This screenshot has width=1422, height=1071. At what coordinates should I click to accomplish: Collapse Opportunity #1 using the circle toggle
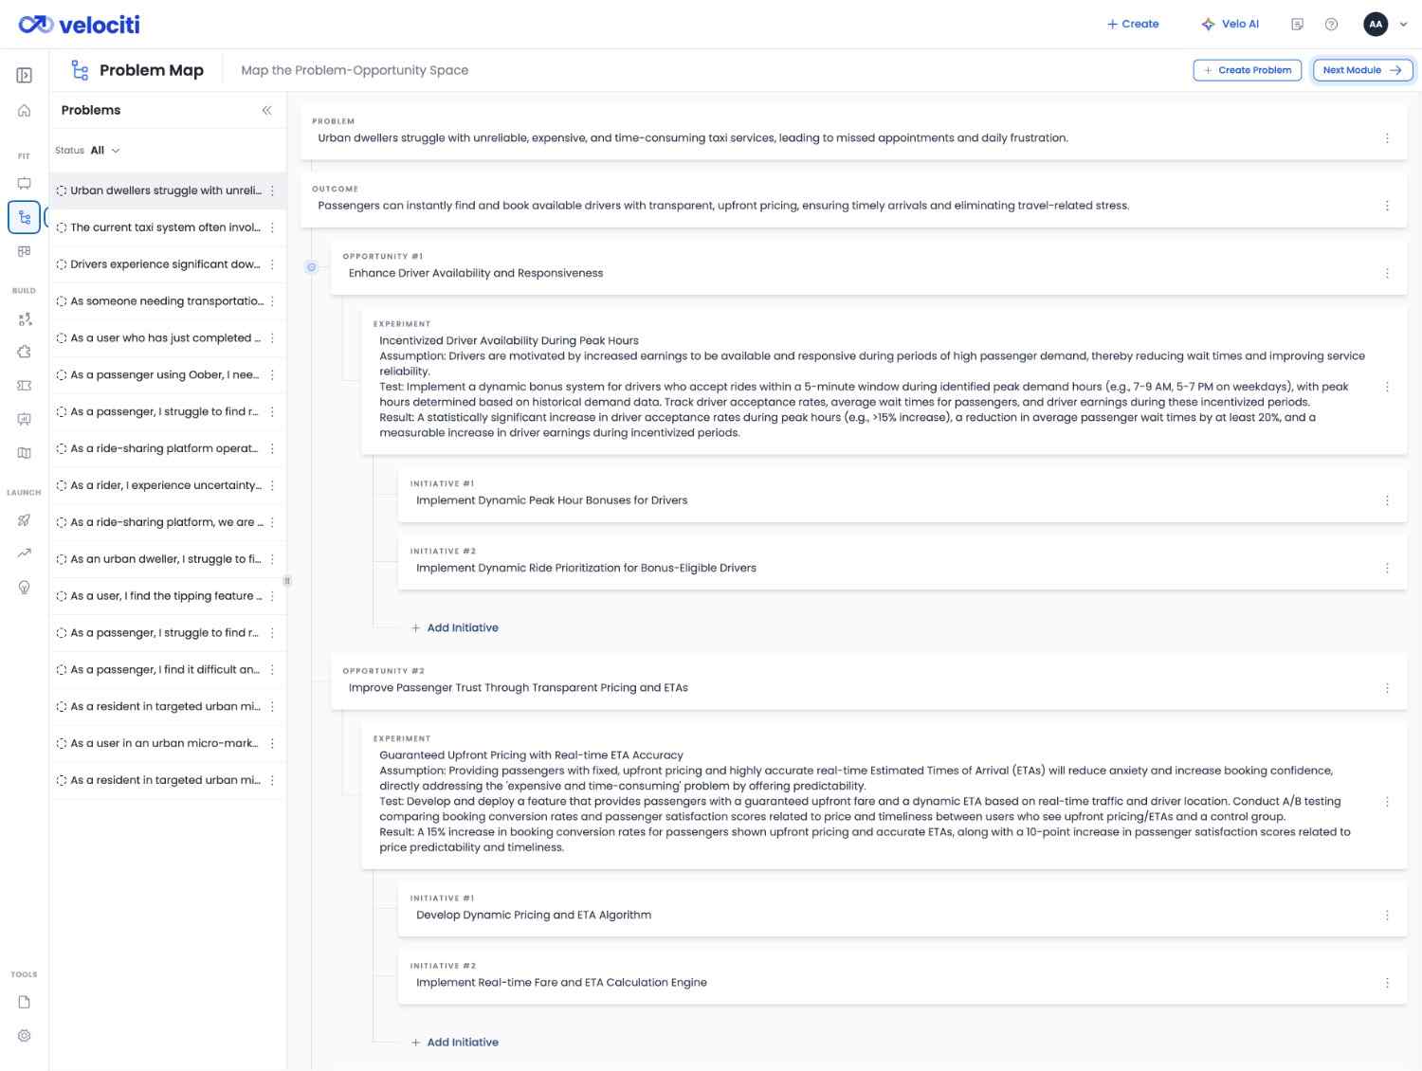coord(311,267)
